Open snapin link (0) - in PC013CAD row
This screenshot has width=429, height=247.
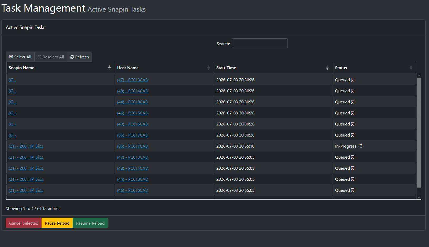[x=12, y=80]
